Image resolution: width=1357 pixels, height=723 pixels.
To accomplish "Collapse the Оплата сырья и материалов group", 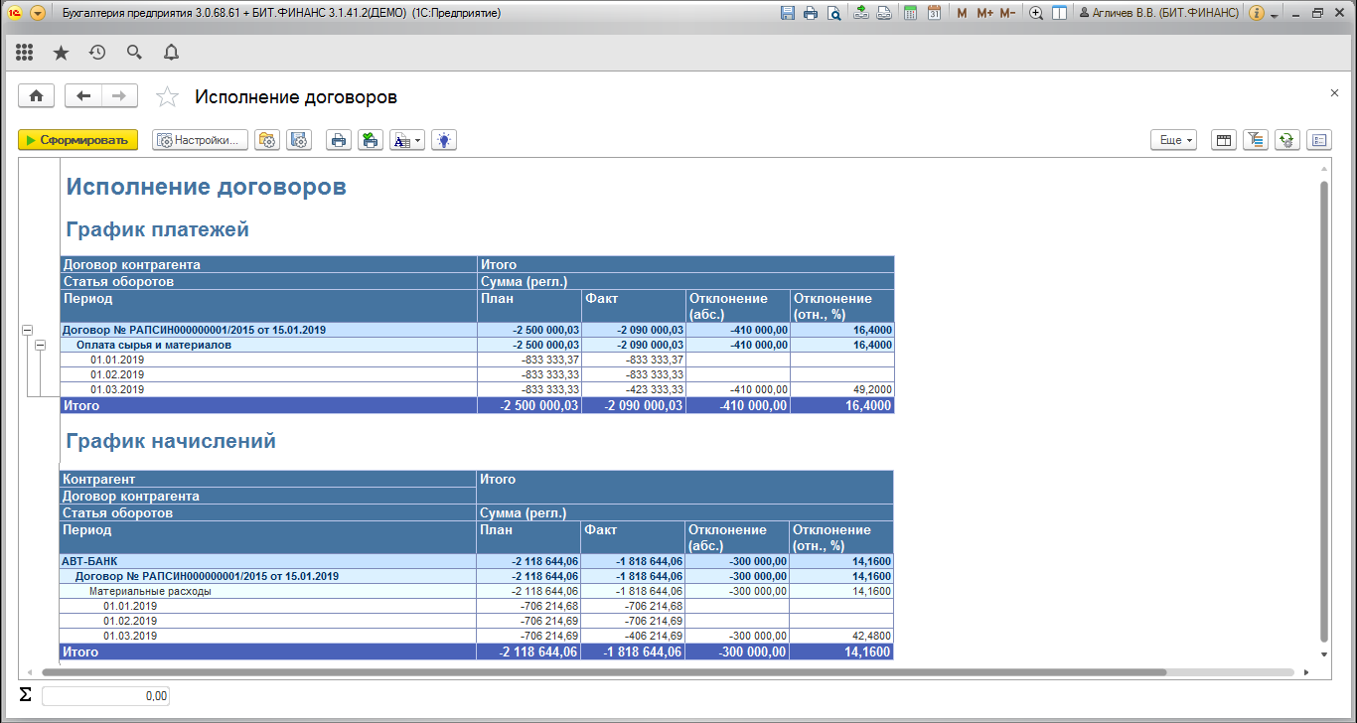I will [x=41, y=345].
